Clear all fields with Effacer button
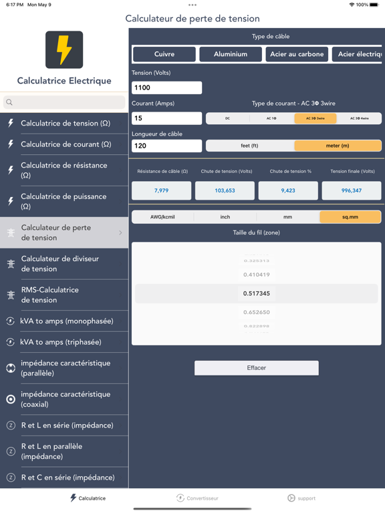 point(257,368)
